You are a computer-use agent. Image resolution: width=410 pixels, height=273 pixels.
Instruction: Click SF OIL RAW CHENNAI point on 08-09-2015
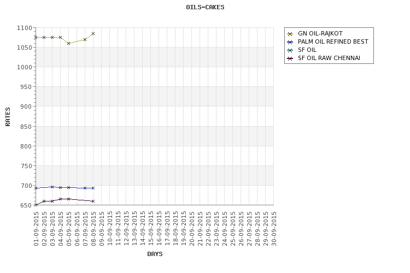(x=93, y=201)
